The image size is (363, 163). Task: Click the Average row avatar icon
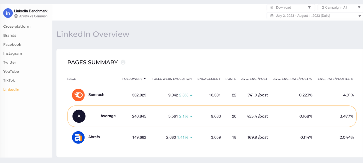pyautogui.click(x=79, y=116)
